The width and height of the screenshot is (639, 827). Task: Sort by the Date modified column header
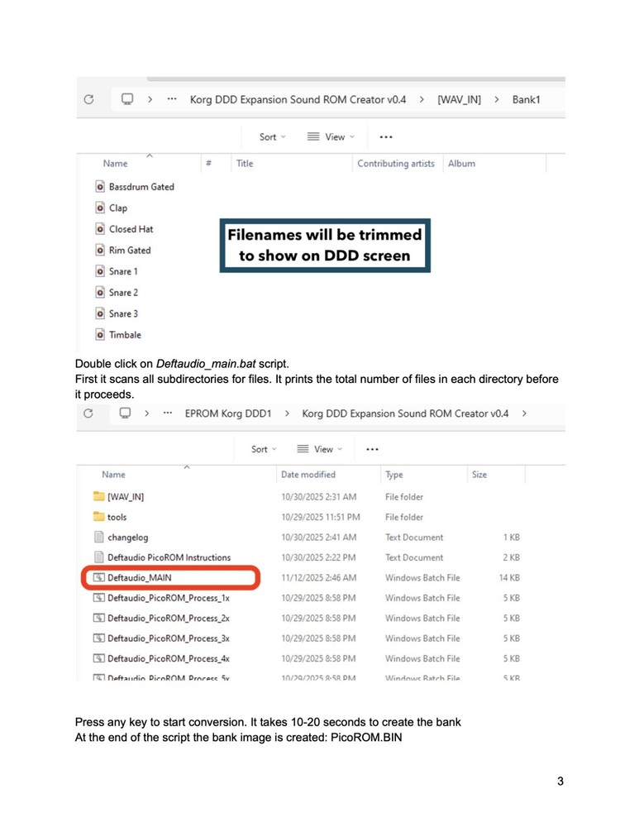click(x=308, y=475)
